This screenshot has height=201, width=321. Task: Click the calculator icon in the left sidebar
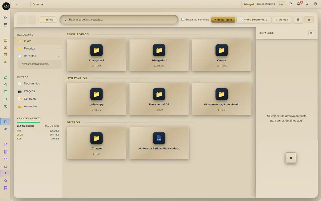5,152
